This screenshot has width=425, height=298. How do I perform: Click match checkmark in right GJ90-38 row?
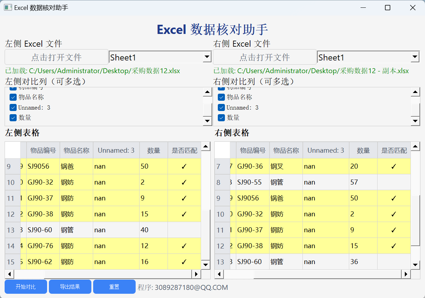coord(393,246)
